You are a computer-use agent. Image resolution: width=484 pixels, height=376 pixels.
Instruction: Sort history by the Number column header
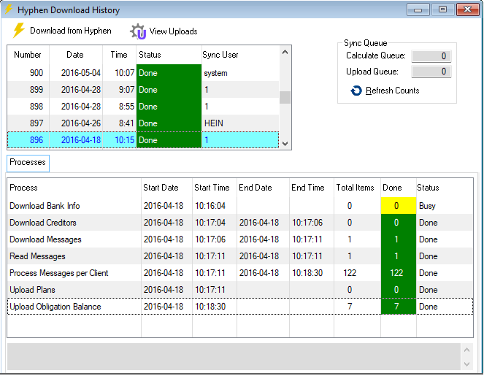28,55
